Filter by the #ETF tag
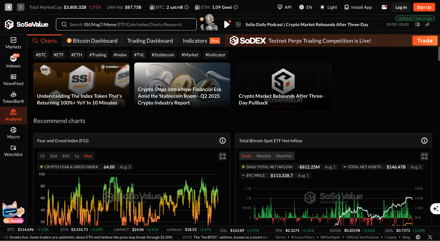Viewport: 440px width, 241px height. point(59,55)
